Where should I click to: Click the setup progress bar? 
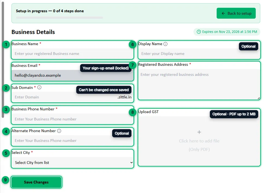(59, 18)
